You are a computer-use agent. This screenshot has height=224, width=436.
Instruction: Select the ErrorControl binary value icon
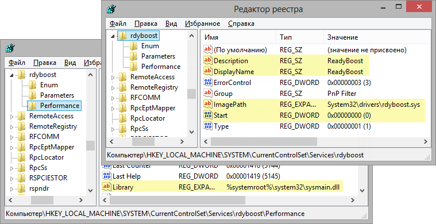(208, 82)
